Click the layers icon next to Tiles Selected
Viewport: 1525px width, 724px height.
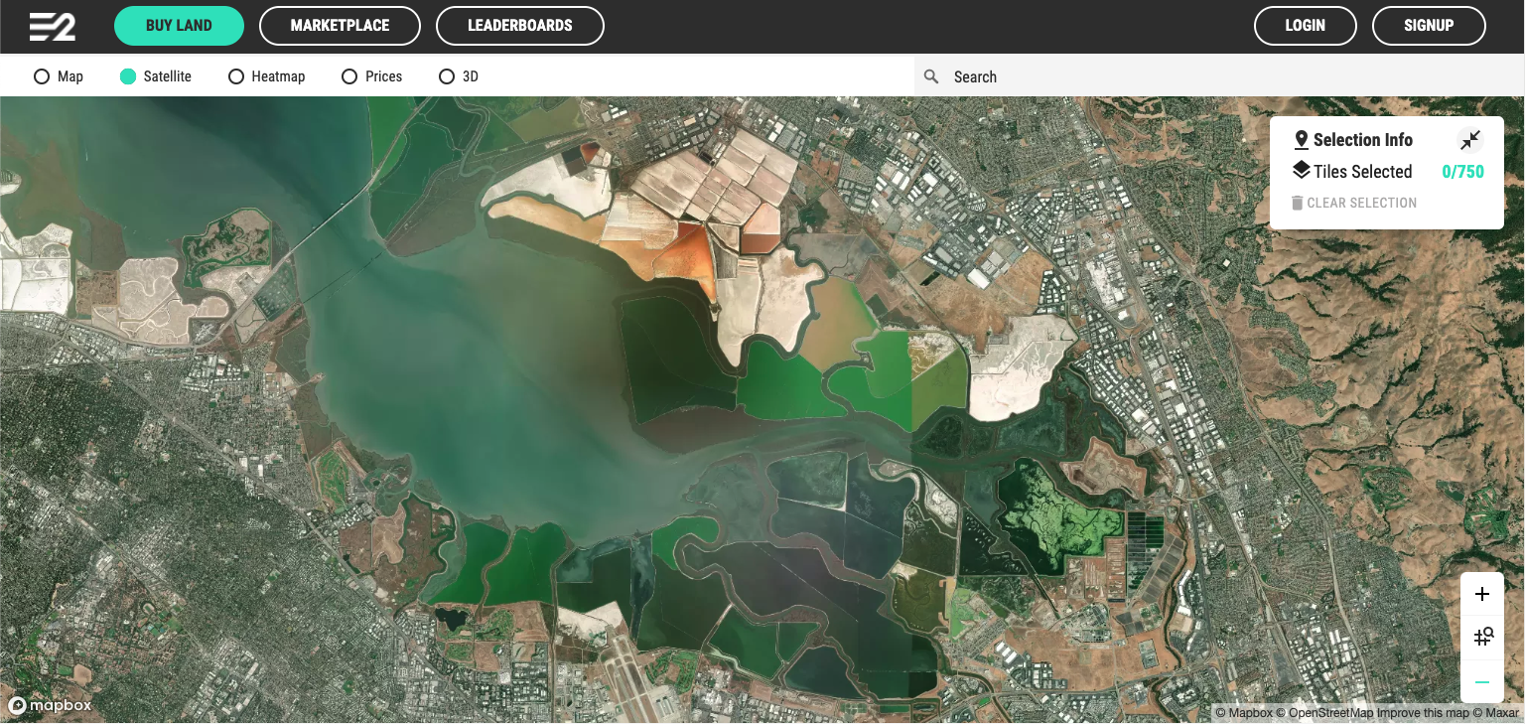[x=1302, y=170]
